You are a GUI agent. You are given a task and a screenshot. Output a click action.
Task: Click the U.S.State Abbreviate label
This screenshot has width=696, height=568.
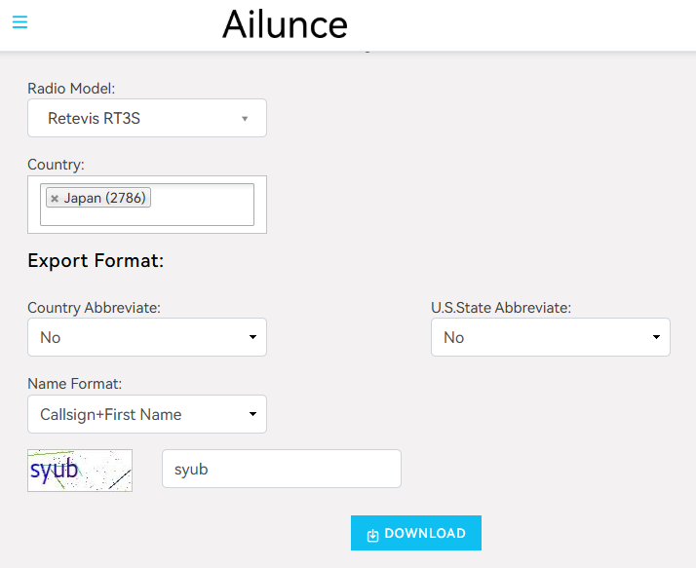(x=501, y=308)
